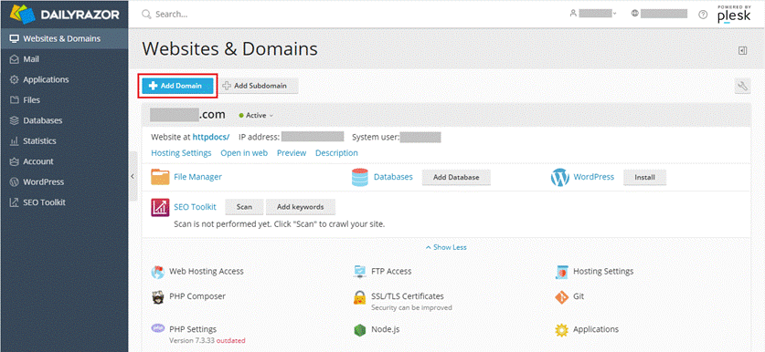Expand the user account dropdown arrow
Viewport: 765px width, 352px height.
click(615, 14)
